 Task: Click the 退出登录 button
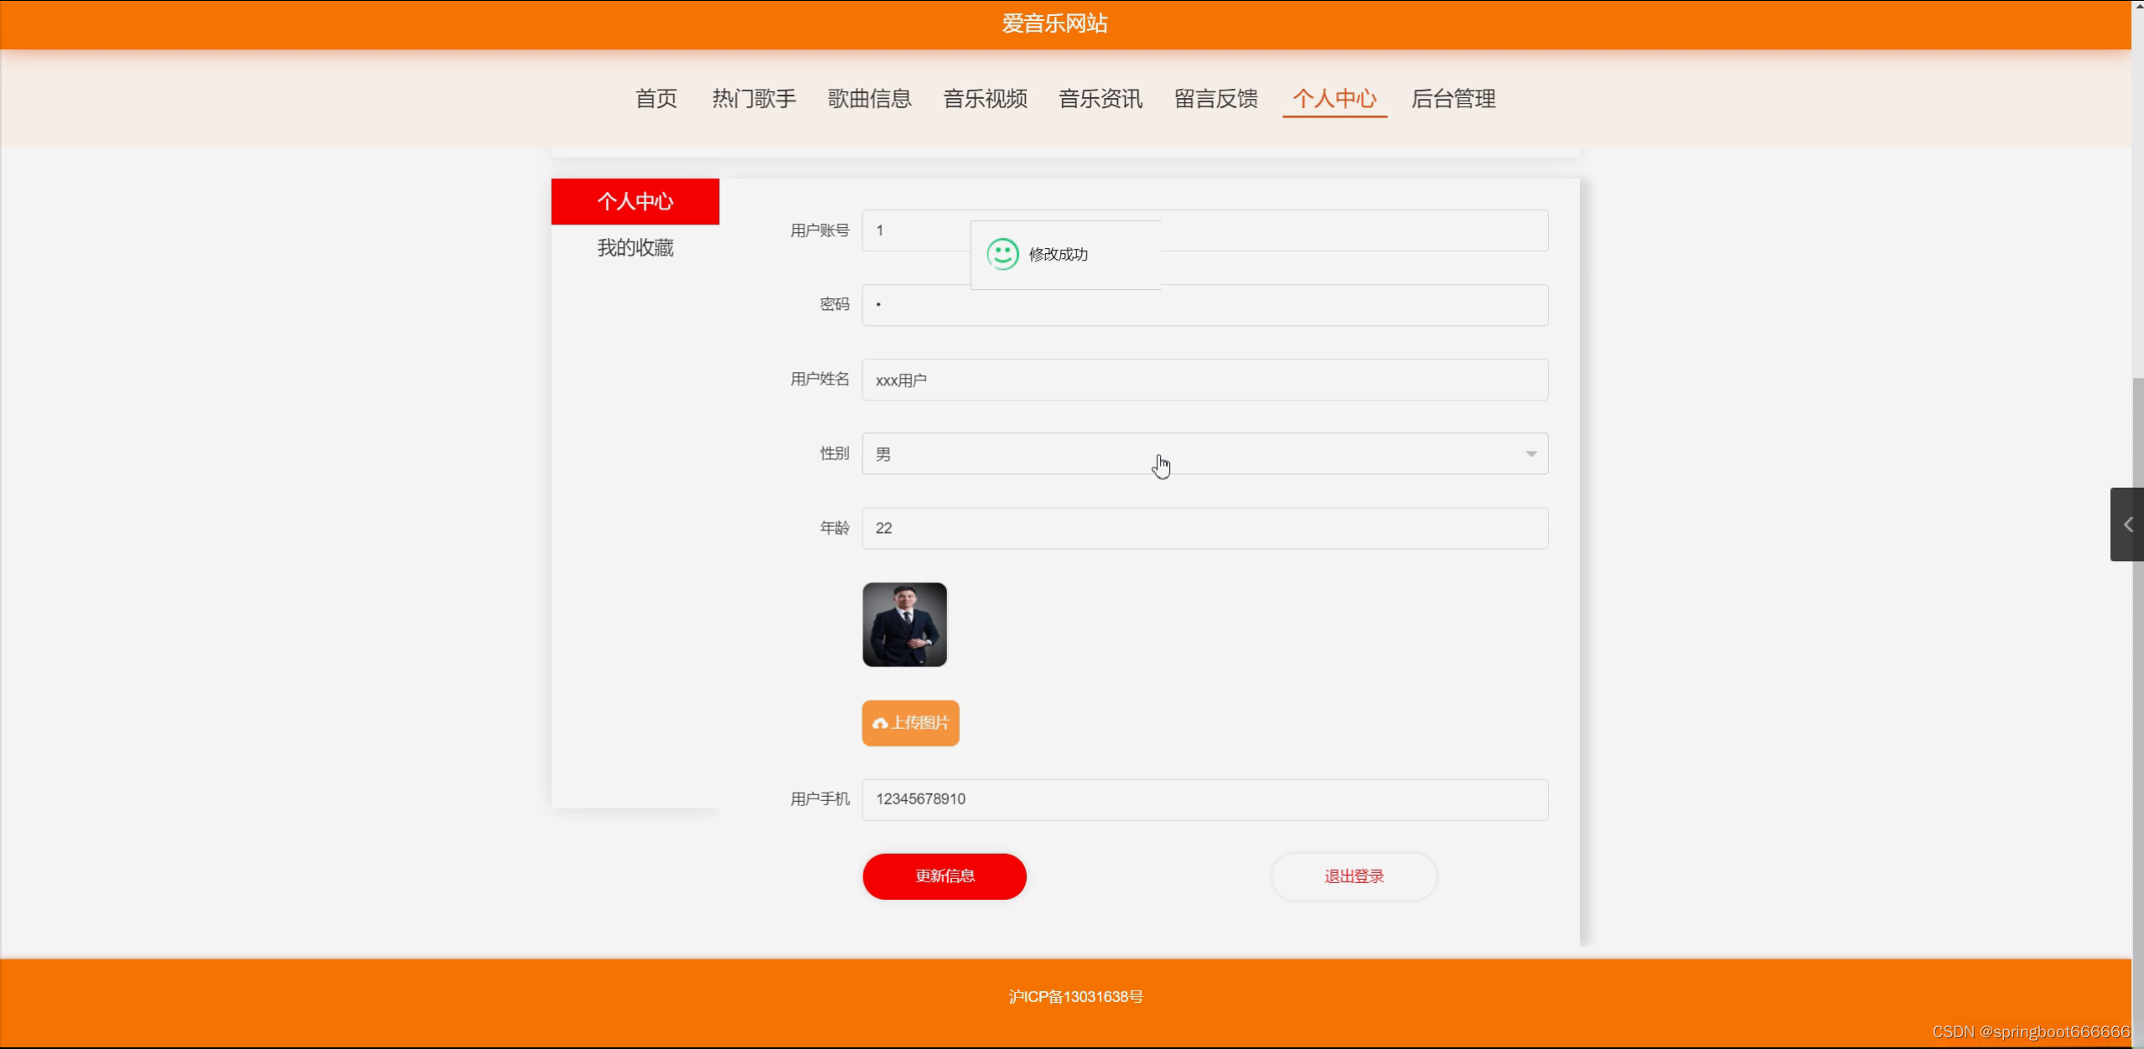1354,876
